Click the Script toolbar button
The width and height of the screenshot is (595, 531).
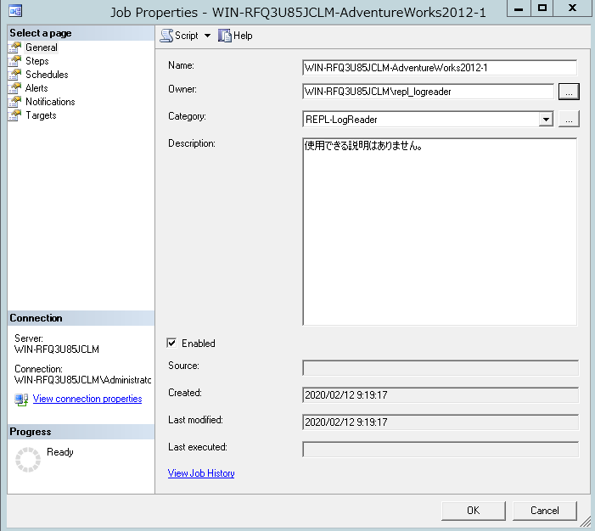coord(179,36)
